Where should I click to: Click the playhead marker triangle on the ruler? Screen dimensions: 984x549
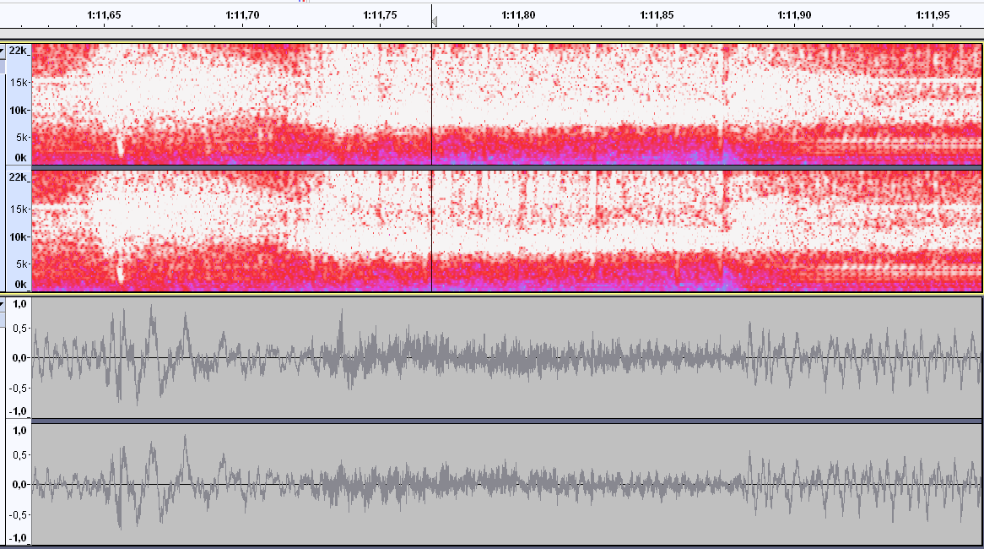pos(434,22)
